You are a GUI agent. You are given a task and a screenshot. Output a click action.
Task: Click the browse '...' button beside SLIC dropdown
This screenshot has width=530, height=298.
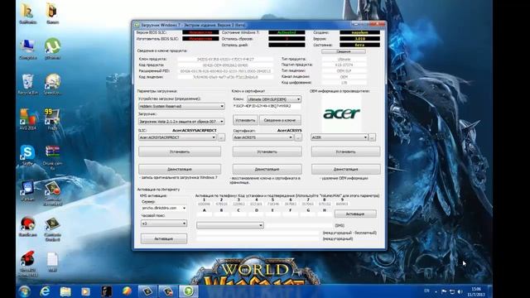221,137
